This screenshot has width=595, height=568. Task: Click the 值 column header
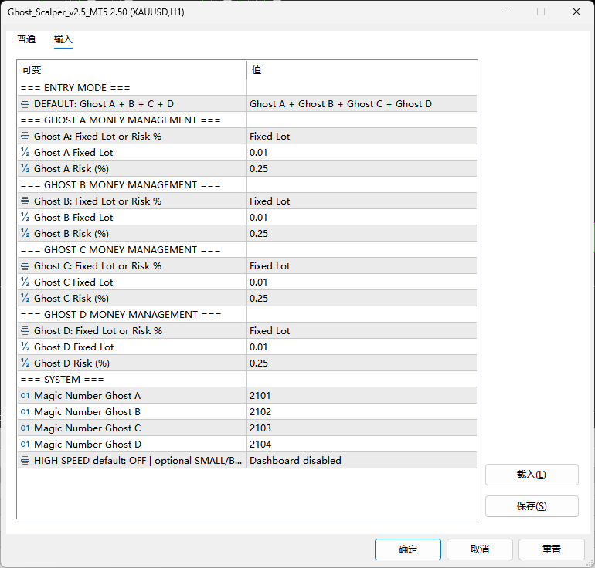(362, 69)
